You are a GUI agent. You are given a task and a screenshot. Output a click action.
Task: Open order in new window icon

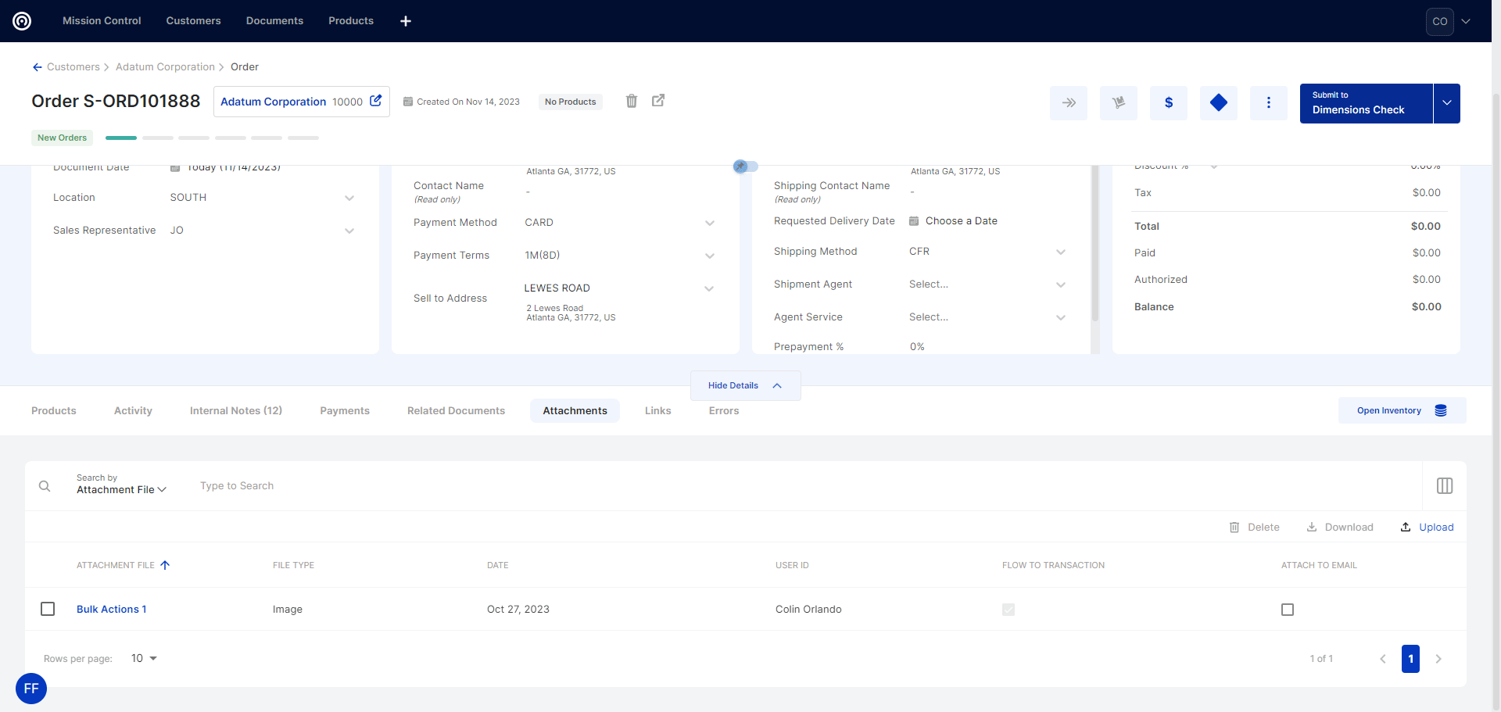coord(658,101)
